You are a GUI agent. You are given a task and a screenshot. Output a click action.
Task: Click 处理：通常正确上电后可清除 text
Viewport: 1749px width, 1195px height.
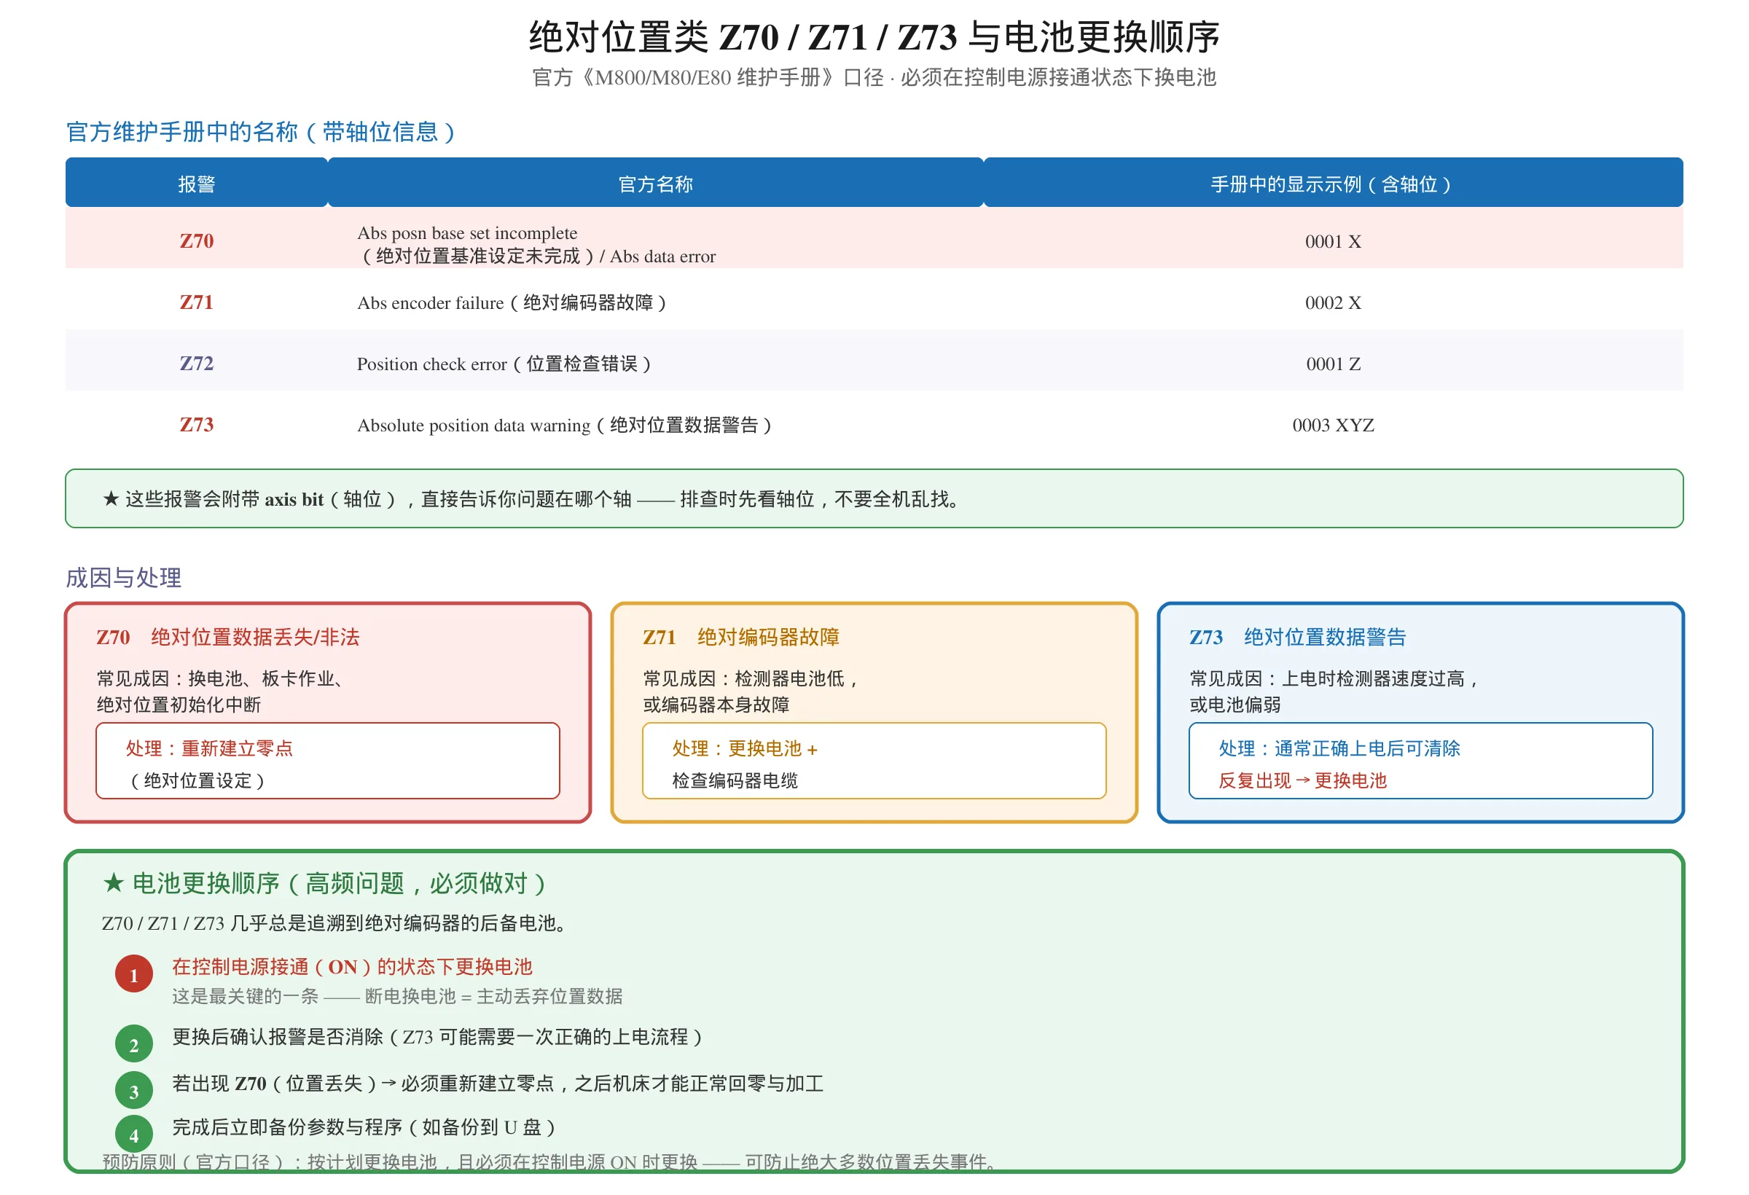(1339, 748)
